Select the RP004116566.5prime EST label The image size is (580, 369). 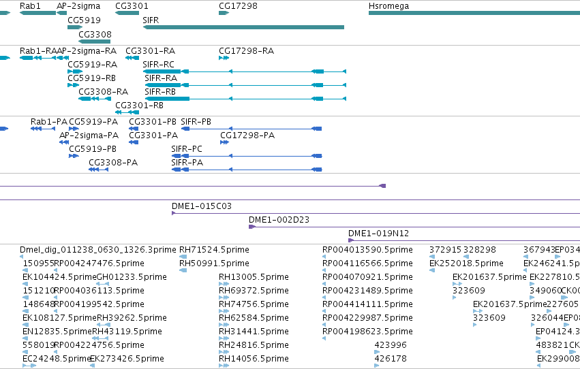(367, 263)
